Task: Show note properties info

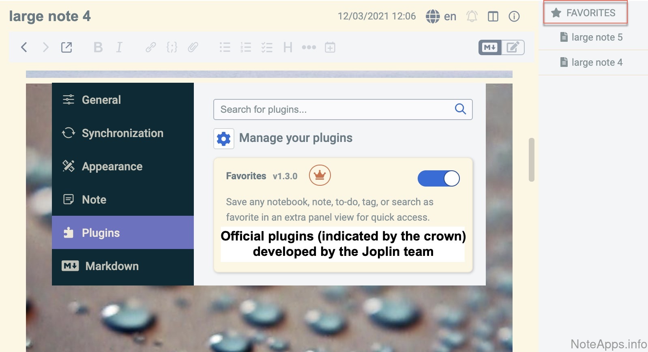Action: coord(514,17)
